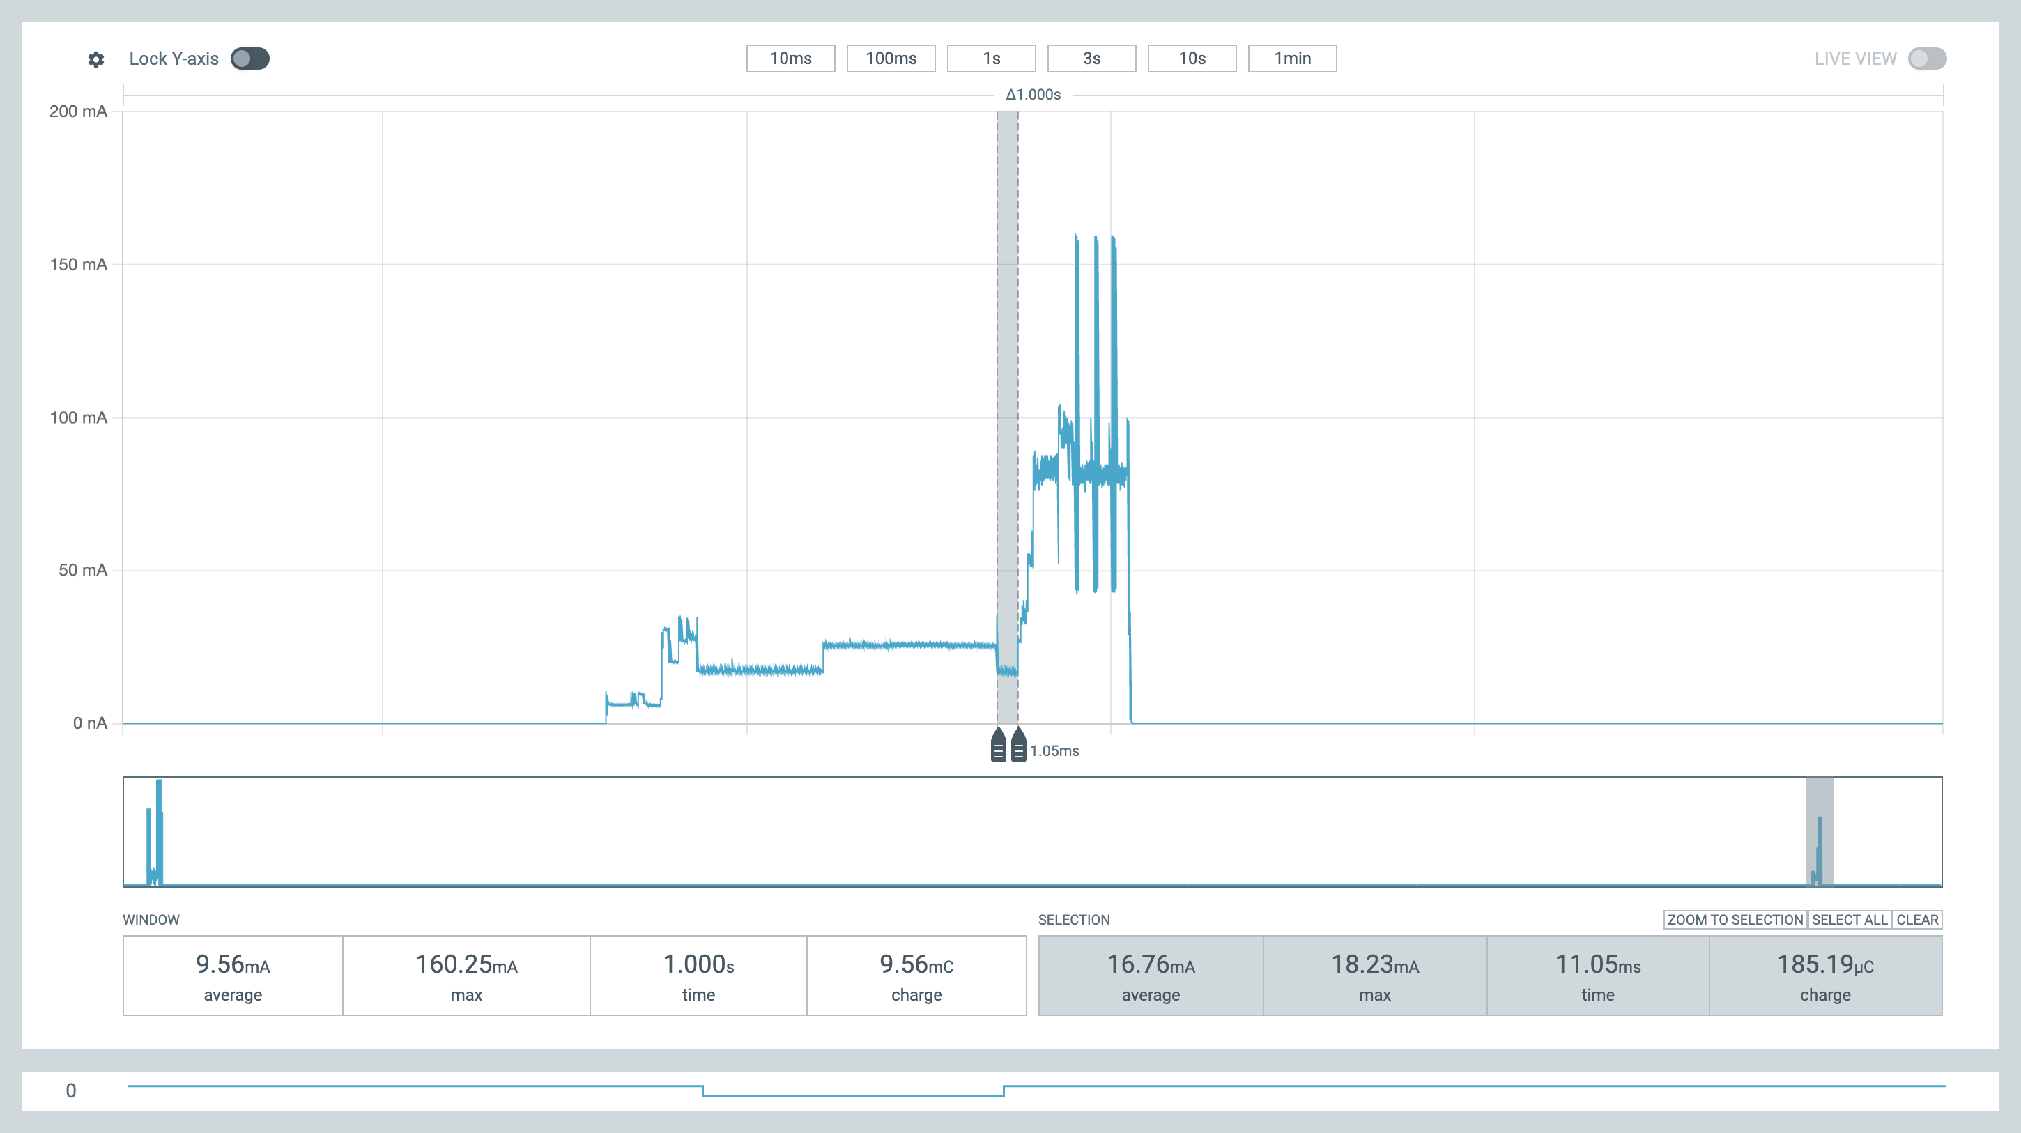Click the early current burst in overview minimap
This screenshot has height=1133, width=2021.
coord(155,833)
